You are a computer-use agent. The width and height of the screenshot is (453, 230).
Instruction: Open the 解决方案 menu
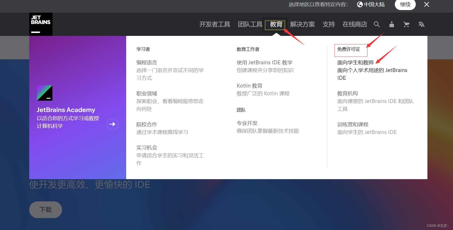point(303,24)
